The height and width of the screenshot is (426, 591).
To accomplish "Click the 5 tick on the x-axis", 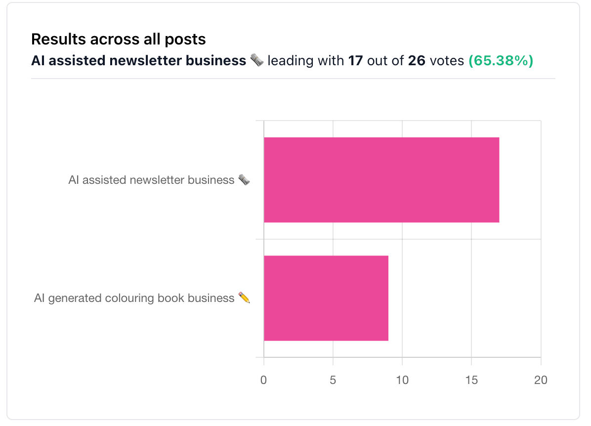I will pyautogui.click(x=333, y=380).
